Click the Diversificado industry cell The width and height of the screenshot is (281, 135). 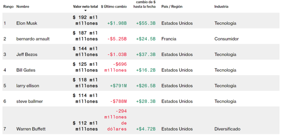click(x=227, y=129)
